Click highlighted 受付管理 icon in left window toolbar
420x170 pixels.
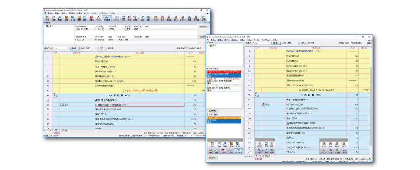click(107, 18)
